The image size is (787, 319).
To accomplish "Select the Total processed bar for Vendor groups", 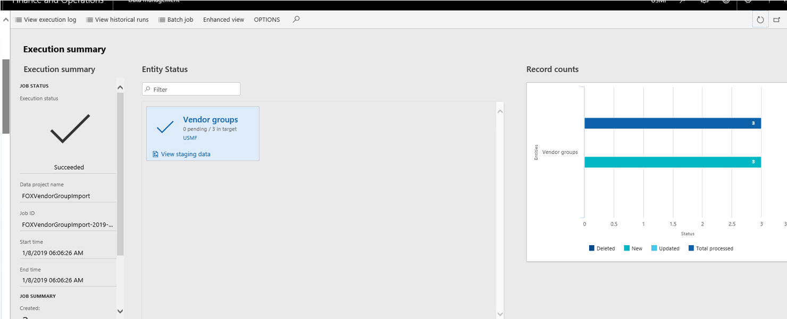I will [x=673, y=122].
